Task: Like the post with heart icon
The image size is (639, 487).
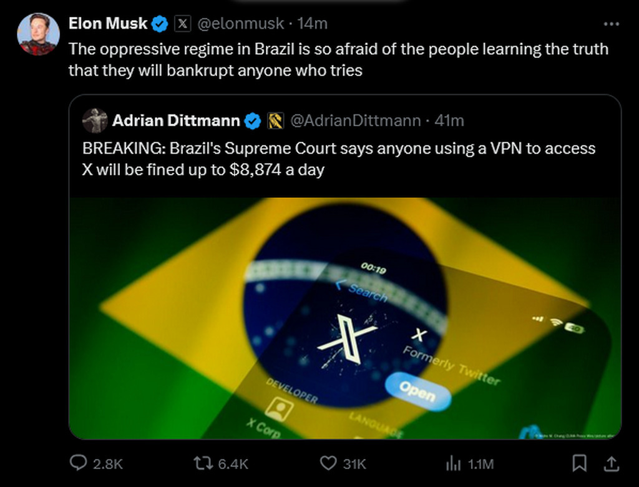Action: pos(328,463)
